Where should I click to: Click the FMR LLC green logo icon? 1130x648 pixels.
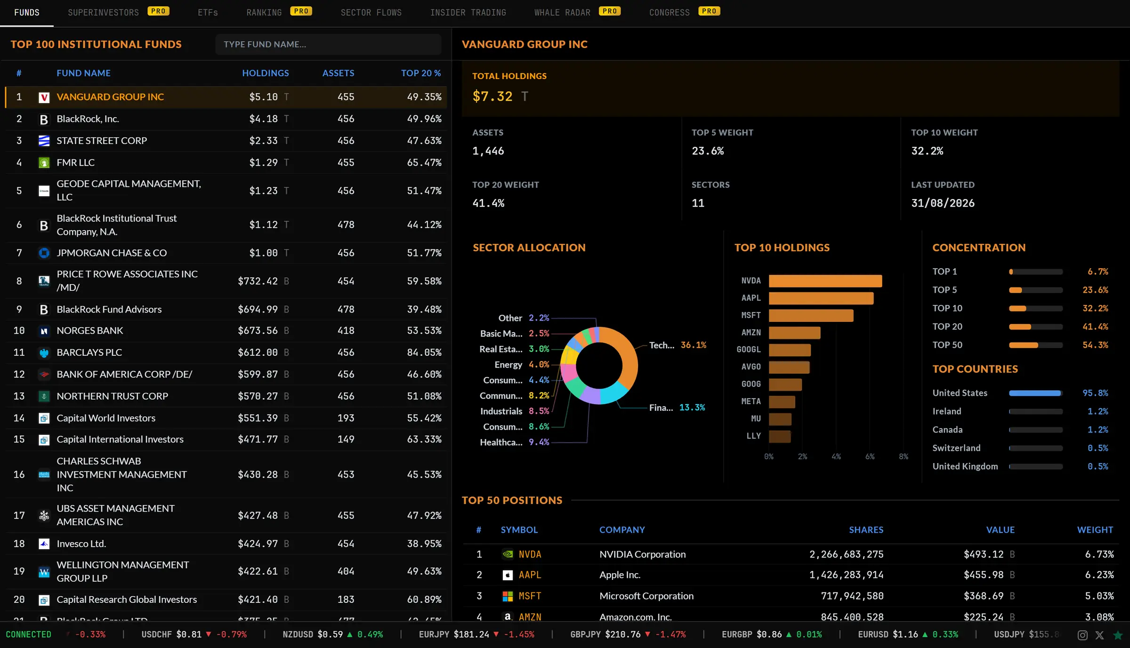click(x=44, y=163)
